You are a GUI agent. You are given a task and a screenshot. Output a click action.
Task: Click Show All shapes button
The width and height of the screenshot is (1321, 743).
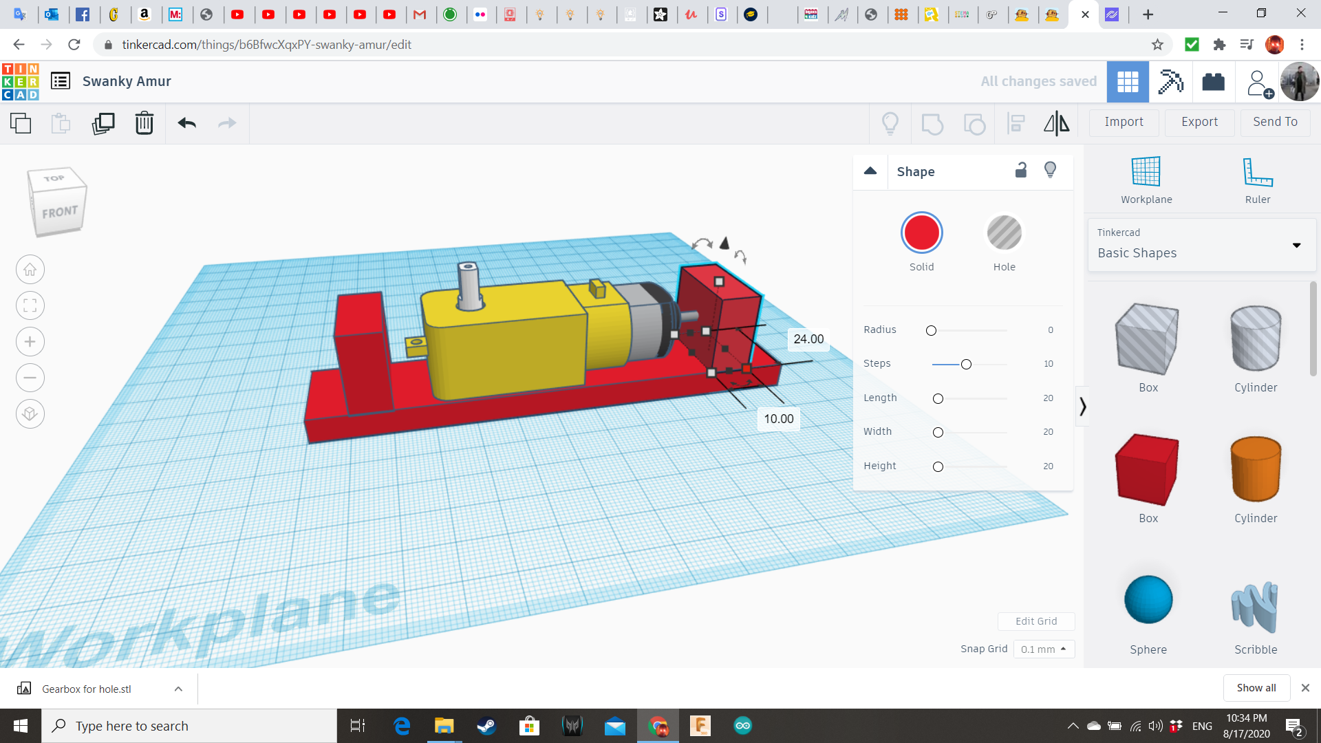click(x=1256, y=688)
